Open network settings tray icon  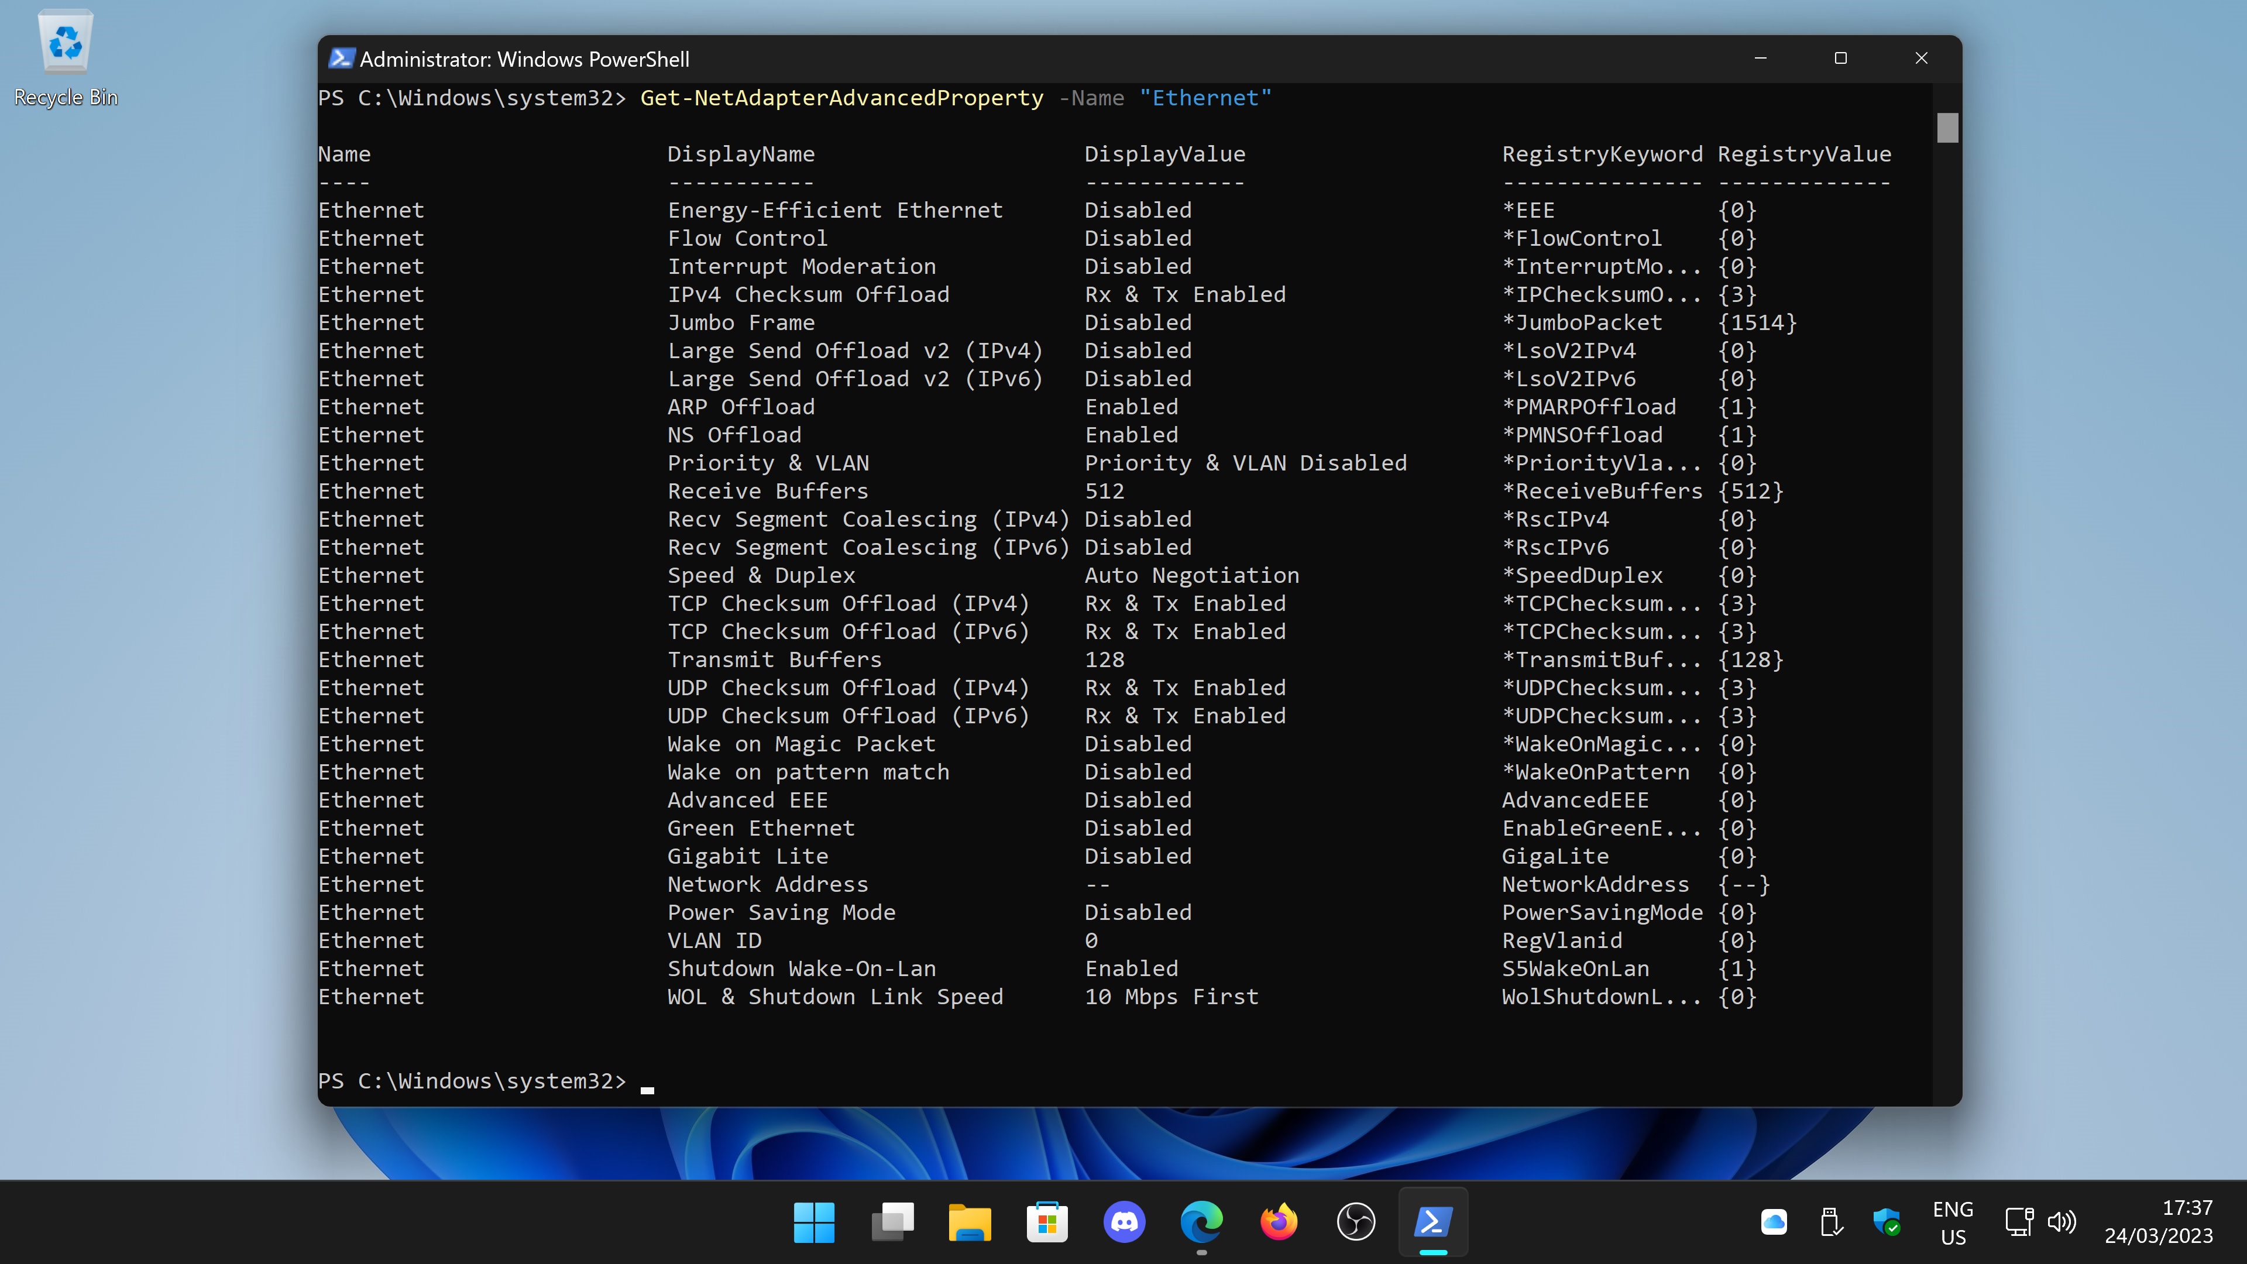pyautogui.click(x=2018, y=1222)
